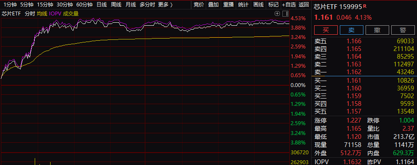The image size is (417, 165).
Task: Switch to the 30分钟 period
Action: (65, 5)
